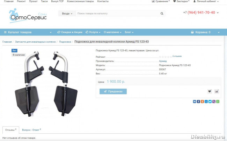Select the article number 00067
The image size is (227, 141).
point(162,69)
